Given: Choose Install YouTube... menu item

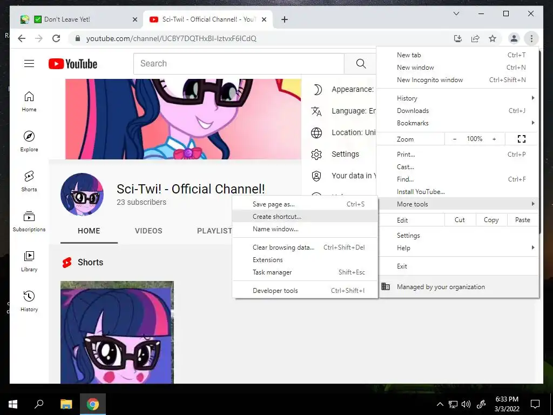Looking at the screenshot, I should point(457,192).
